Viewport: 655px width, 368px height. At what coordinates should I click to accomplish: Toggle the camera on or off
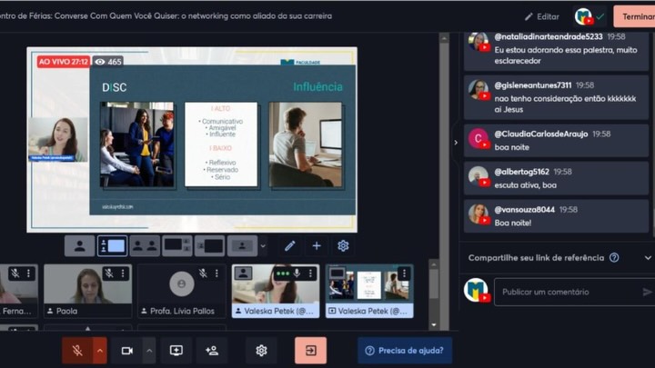[x=127, y=350]
